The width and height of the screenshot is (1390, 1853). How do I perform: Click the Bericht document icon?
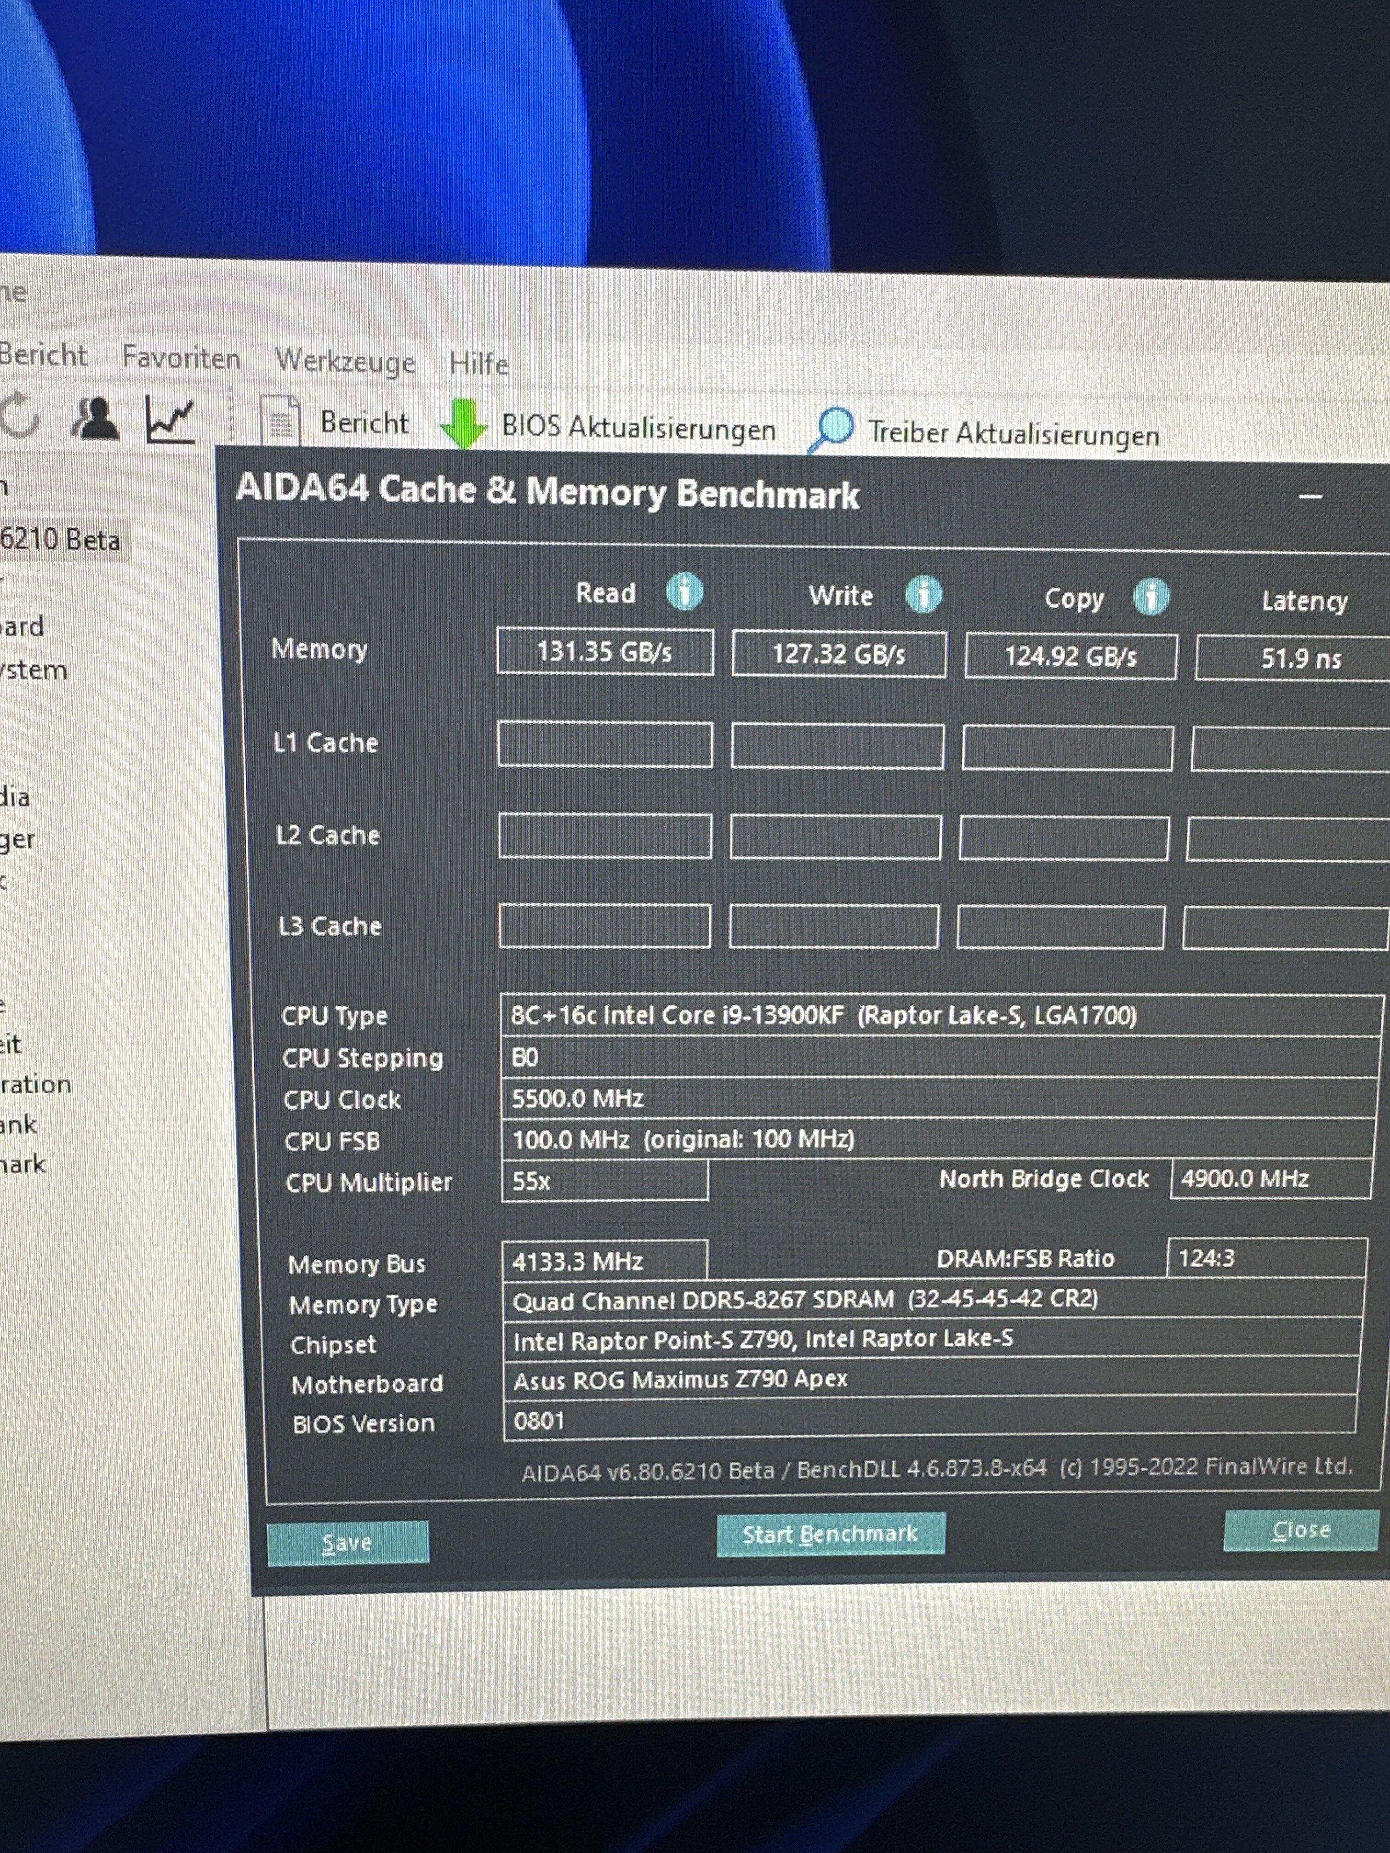coord(280,421)
